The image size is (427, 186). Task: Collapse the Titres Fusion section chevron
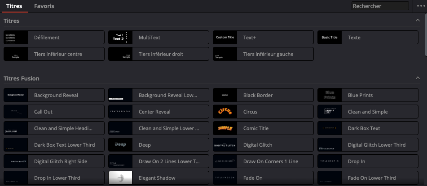pos(418,78)
